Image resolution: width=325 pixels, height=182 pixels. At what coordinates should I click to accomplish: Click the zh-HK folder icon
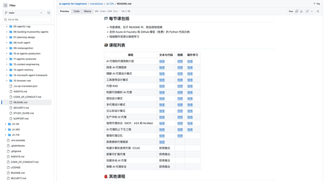(x=9, y=124)
